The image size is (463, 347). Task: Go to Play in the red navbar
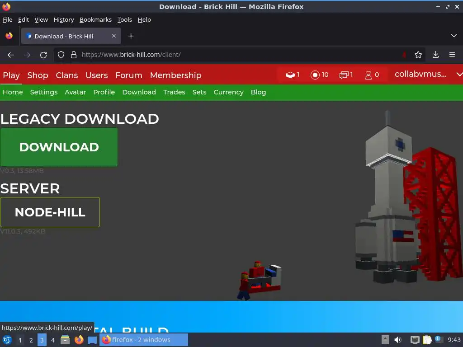pyautogui.click(x=11, y=75)
